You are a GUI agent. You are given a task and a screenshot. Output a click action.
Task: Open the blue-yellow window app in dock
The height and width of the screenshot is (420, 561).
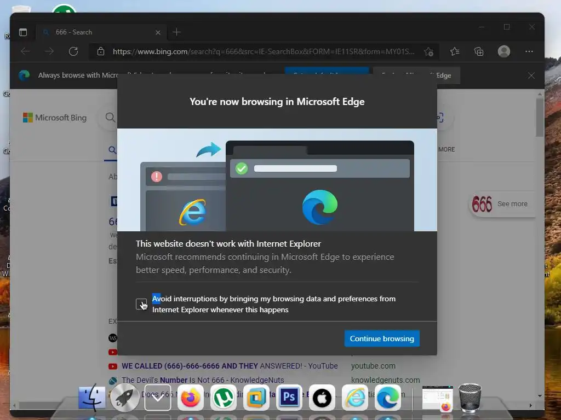[256, 398]
